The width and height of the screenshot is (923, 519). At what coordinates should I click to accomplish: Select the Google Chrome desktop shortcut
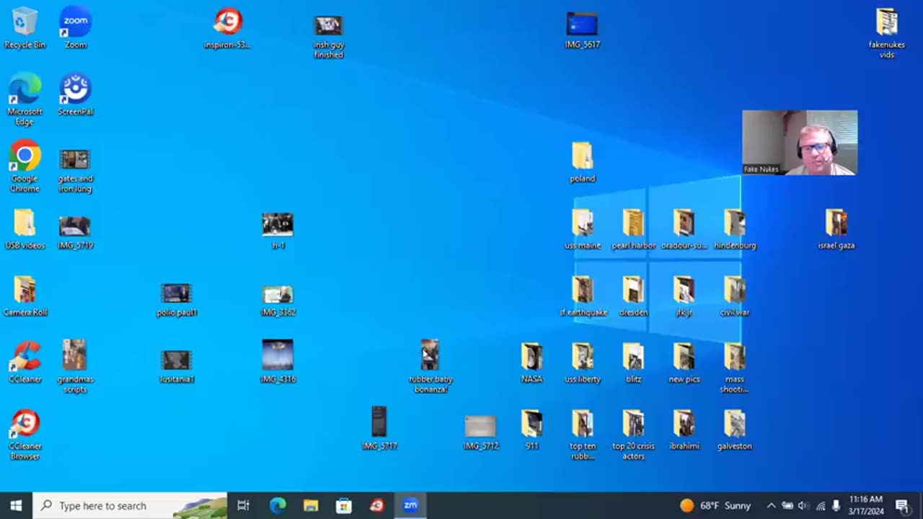coord(25,167)
